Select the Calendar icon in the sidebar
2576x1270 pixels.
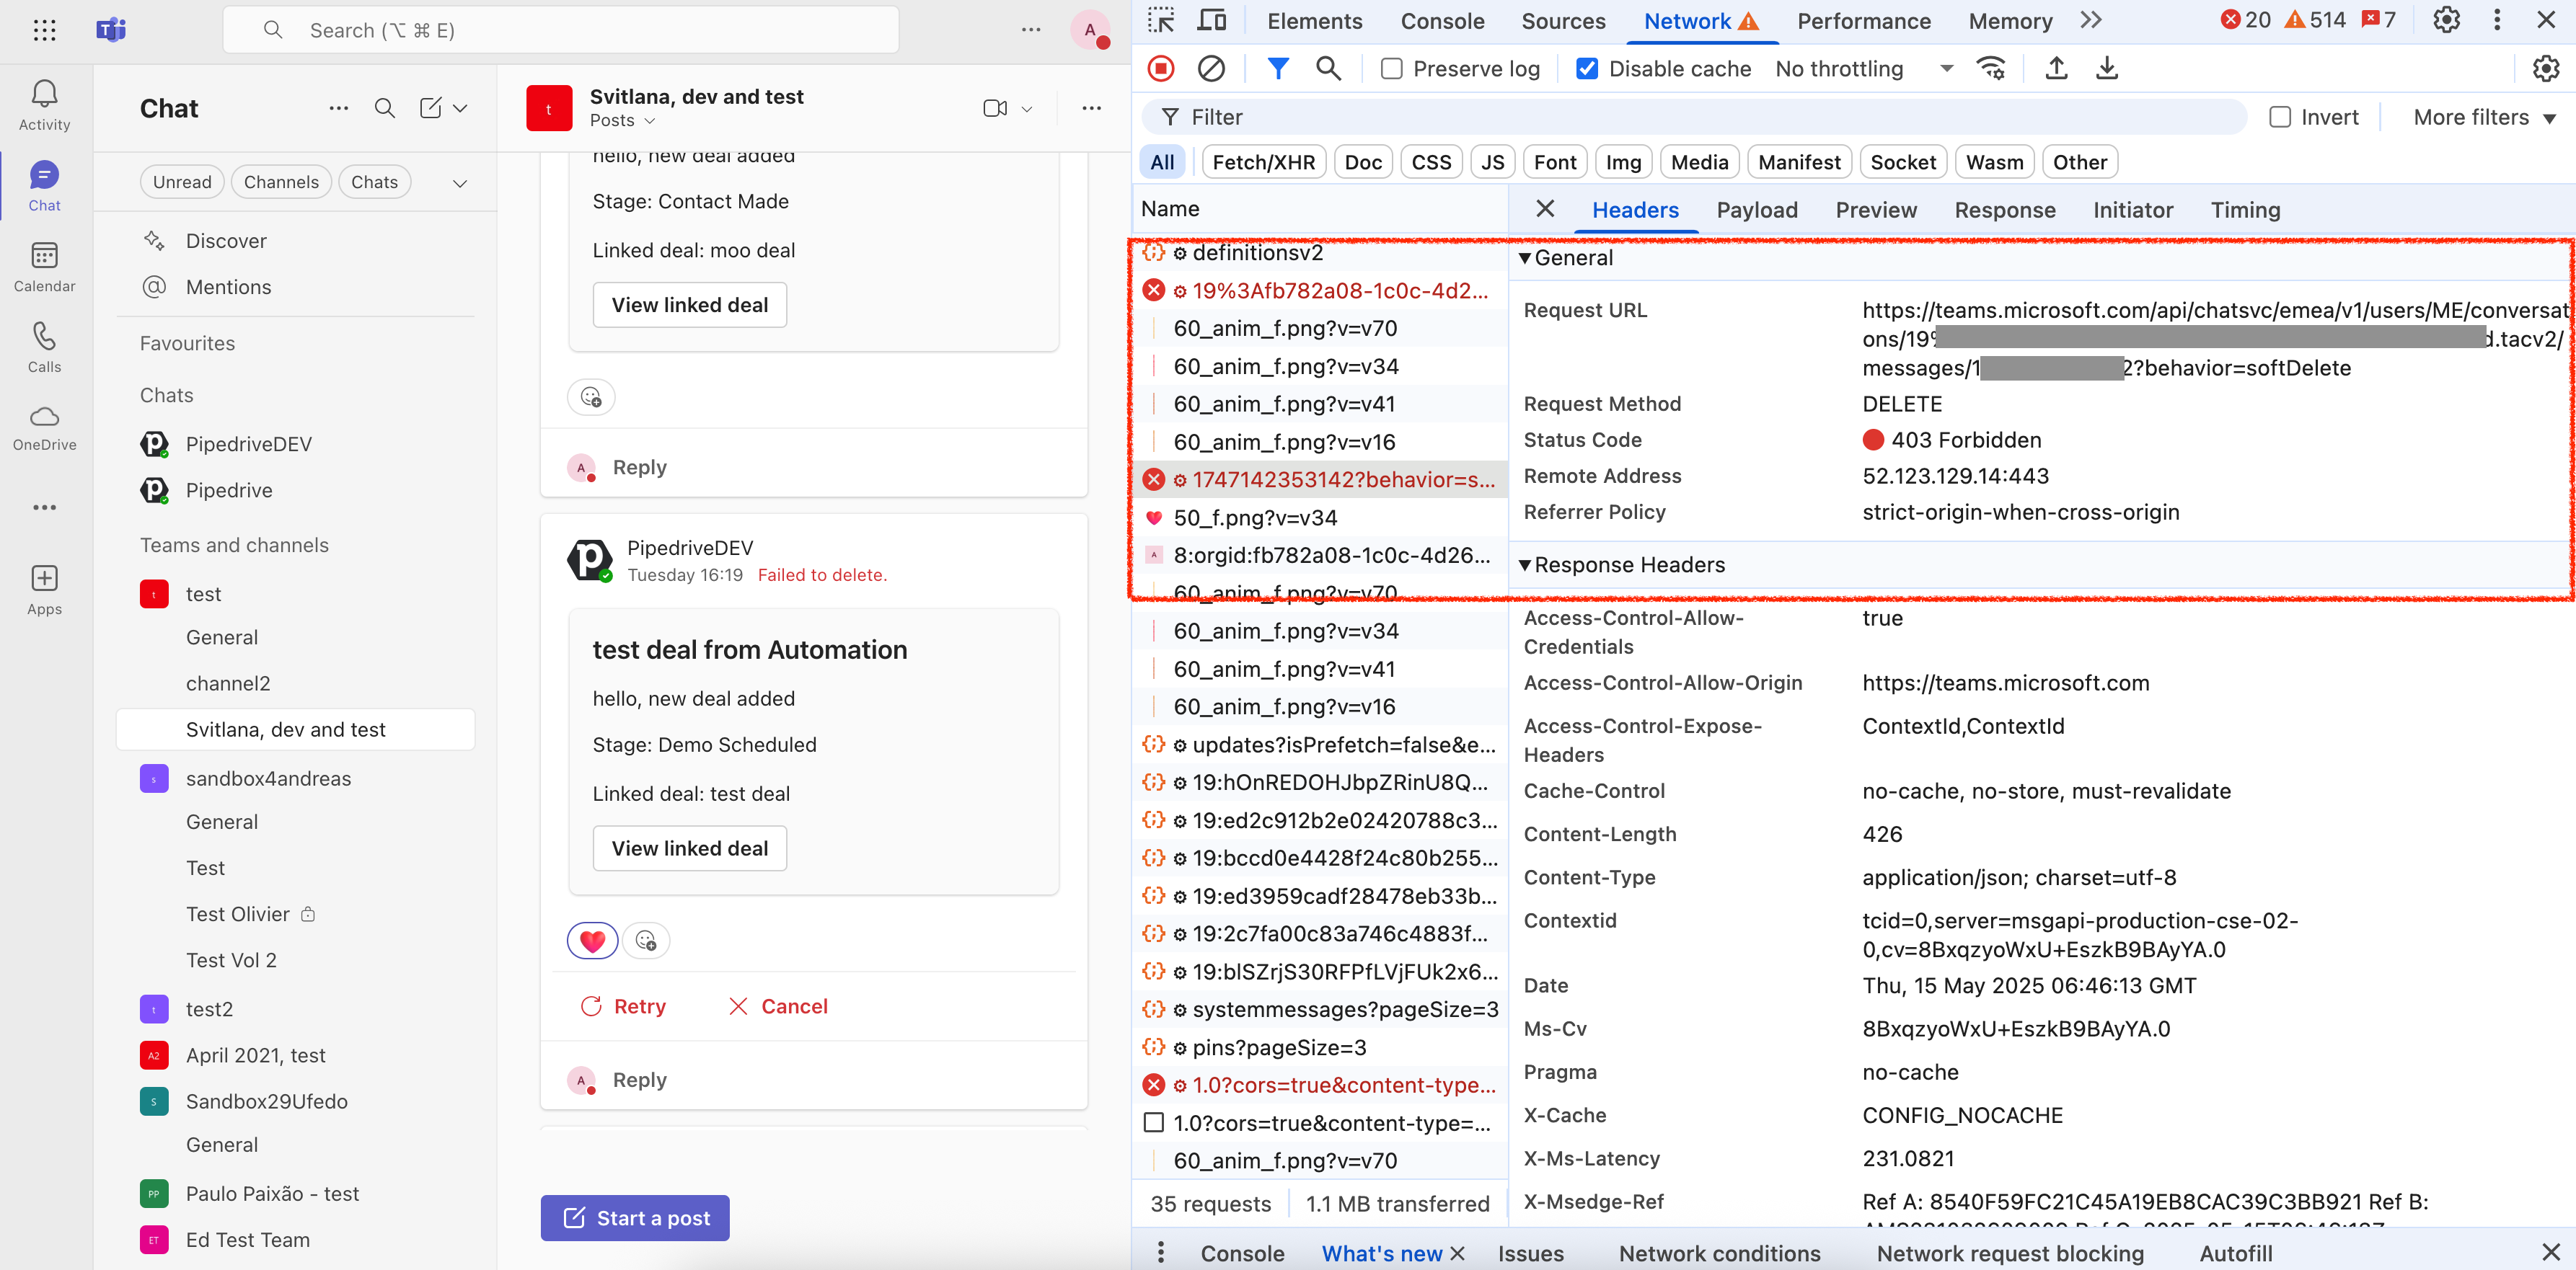[45, 265]
